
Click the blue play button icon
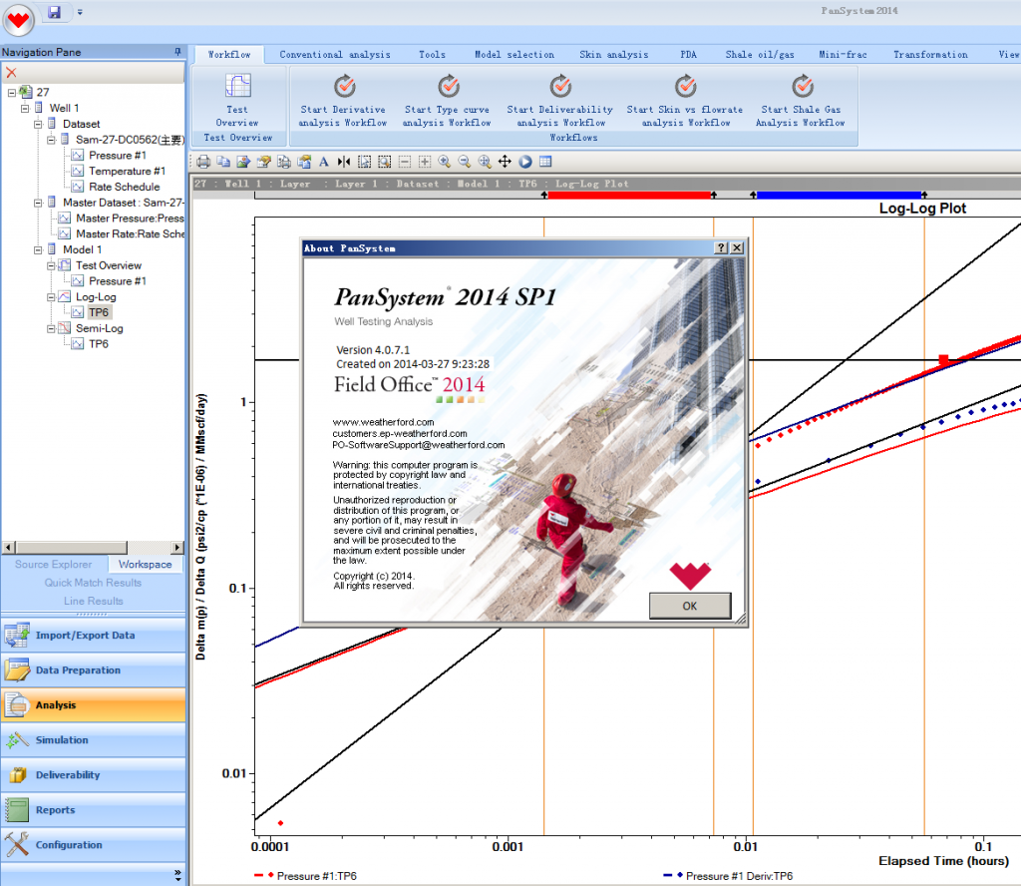[525, 162]
